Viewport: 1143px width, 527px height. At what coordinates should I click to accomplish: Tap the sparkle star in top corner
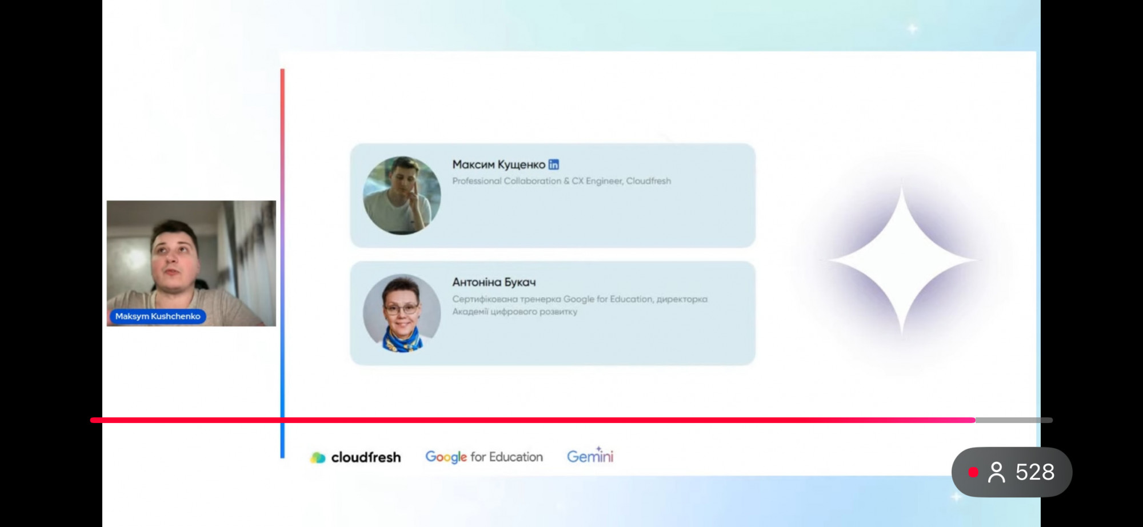913,28
